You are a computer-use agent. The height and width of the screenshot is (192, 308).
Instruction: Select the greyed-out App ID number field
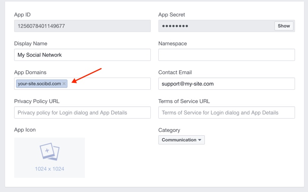pyautogui.click(x=82, y=26)
